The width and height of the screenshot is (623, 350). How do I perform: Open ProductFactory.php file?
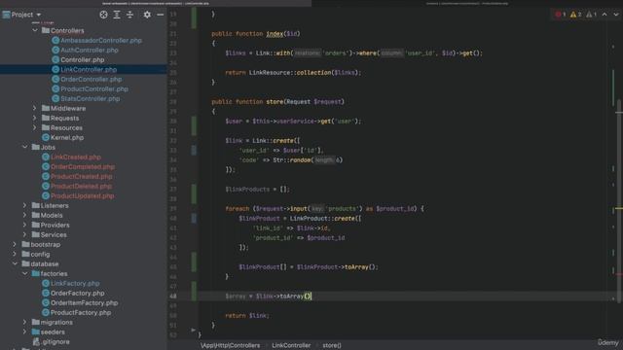coord(81,312)
